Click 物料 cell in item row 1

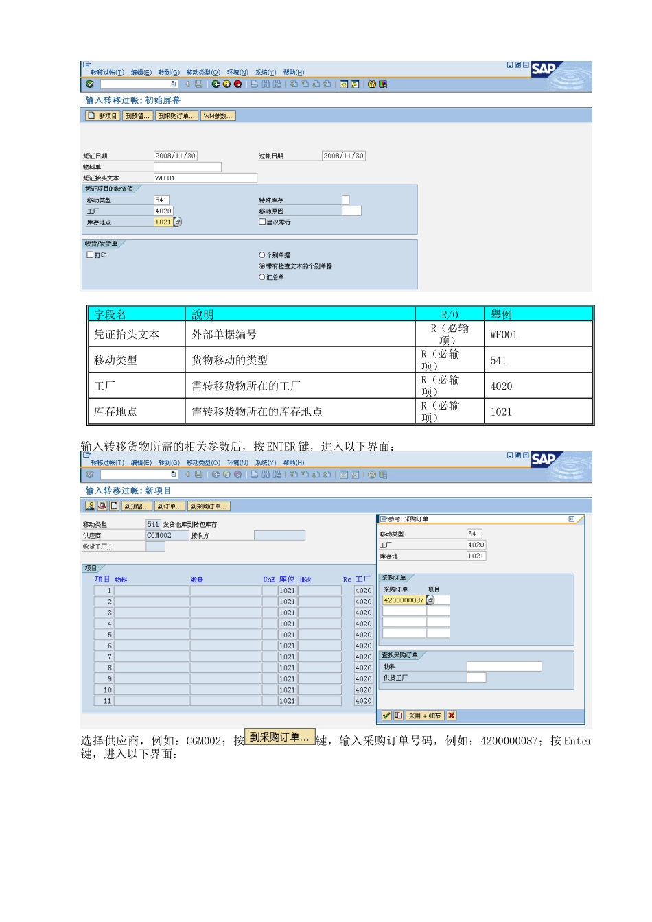point(151,591)
